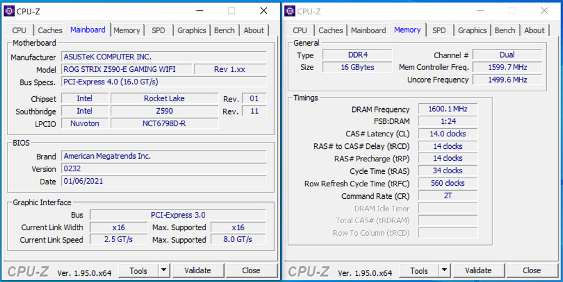Click PCI-Express 3.0 graphic bus field
The height and width of the screenshot is (282, 563).
tap(178, 215)
